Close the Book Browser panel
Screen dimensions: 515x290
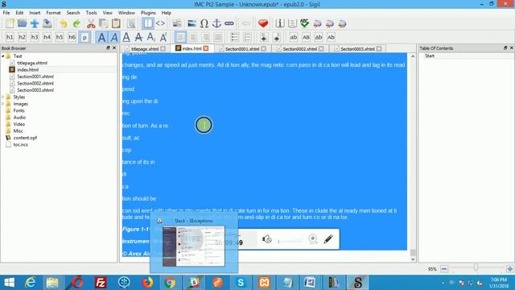click(114, 48)
